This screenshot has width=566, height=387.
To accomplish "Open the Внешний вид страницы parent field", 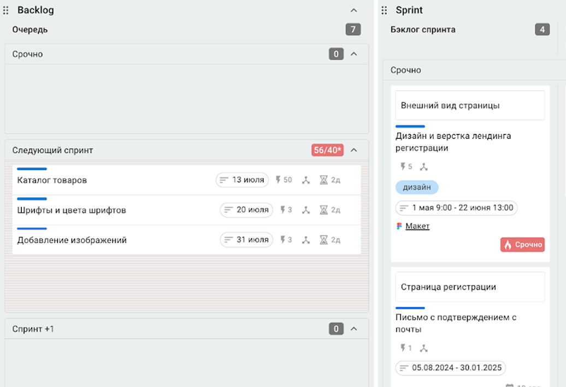I will [470, 105].
